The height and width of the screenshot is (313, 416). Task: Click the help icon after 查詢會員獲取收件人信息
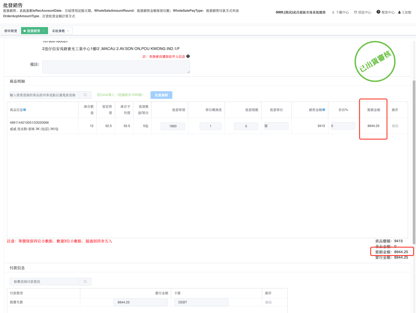(x=188, y=56)
